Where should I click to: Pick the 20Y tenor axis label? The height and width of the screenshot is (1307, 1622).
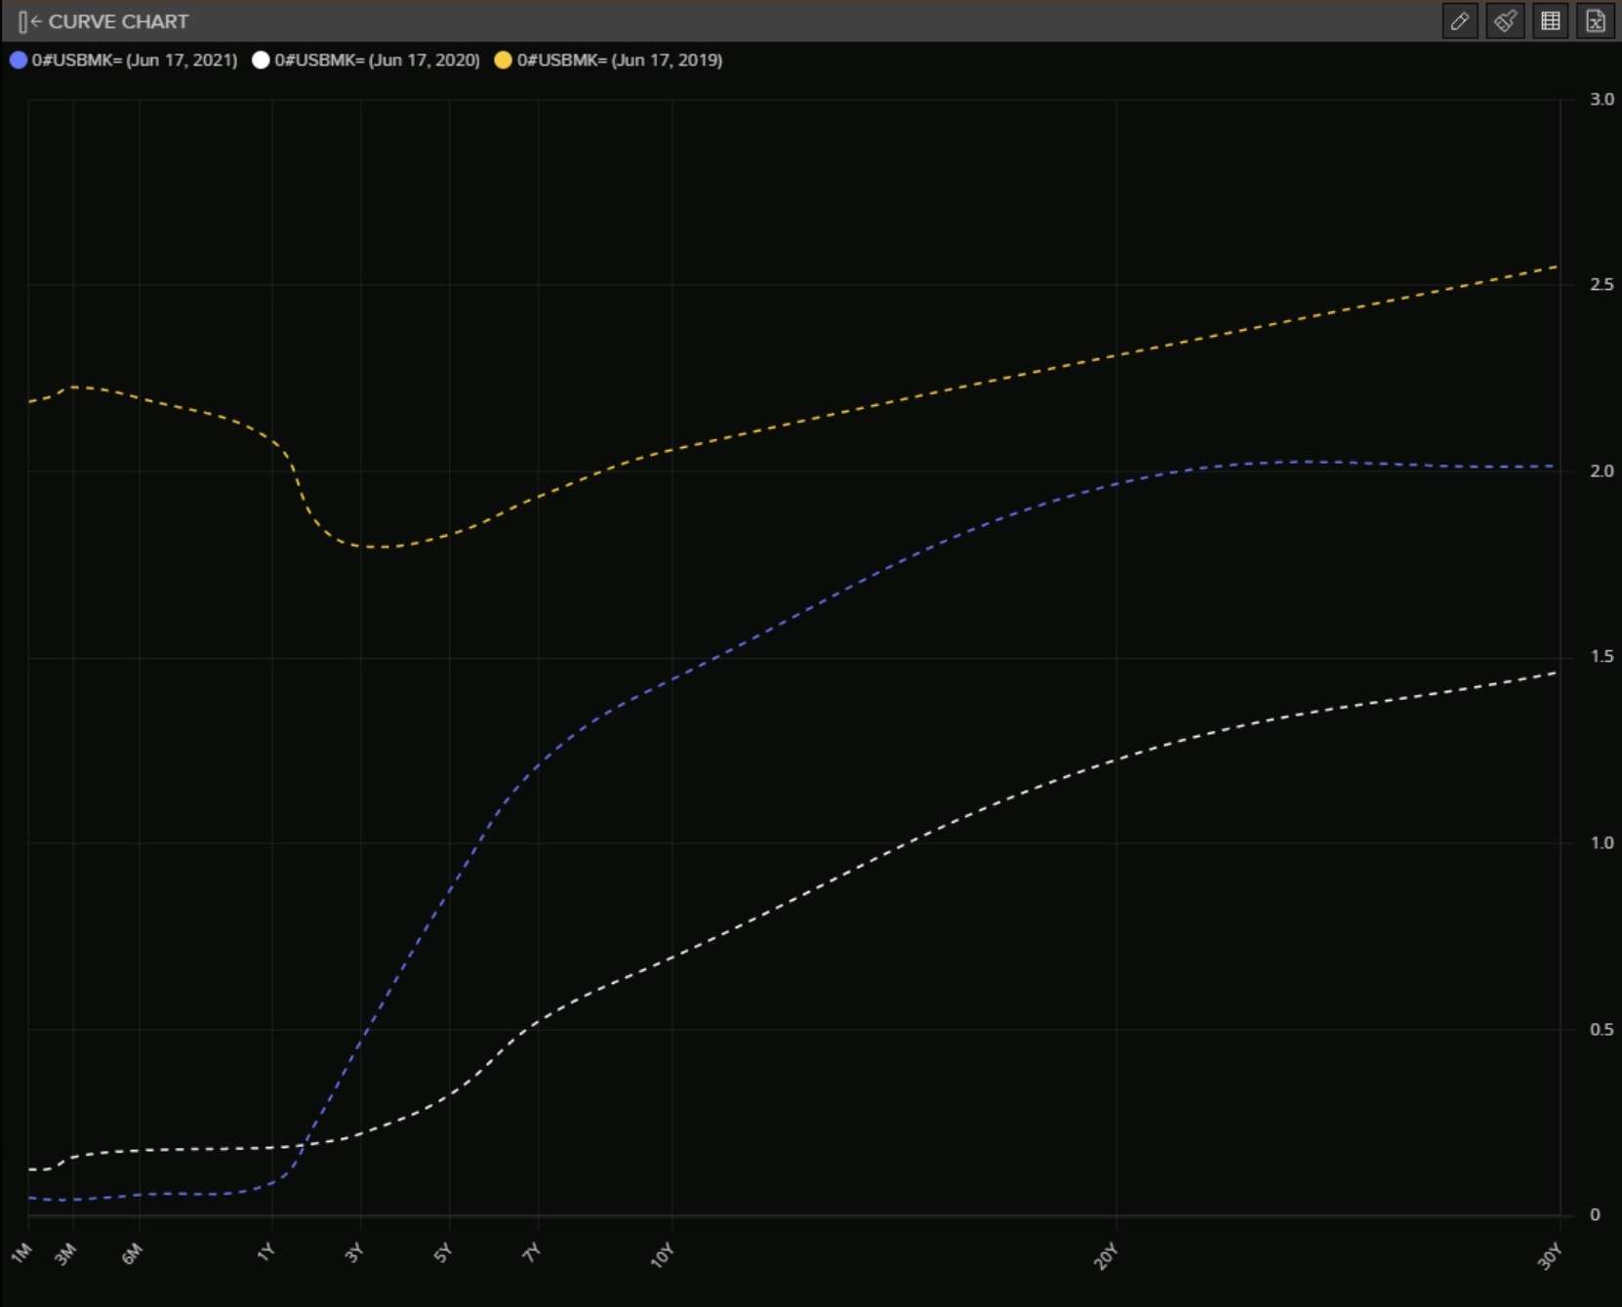pyautogui.click(x=1106, y=1256)
